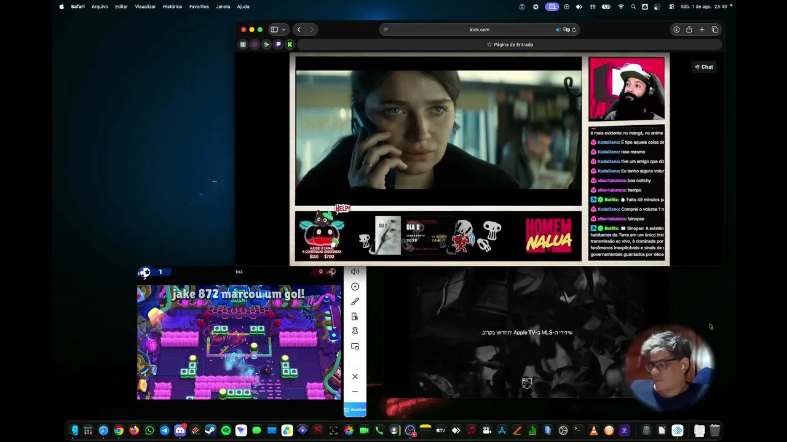787x442 pixels.
Task: Open the first pinned tab in Safari
Action: pos(243,44)
